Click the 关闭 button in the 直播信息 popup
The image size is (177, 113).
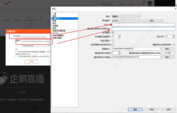coord(31,62)
